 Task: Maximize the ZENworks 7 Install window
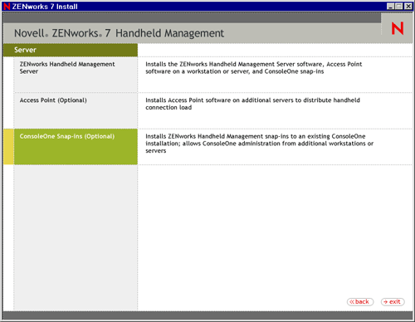pos(398,6)
